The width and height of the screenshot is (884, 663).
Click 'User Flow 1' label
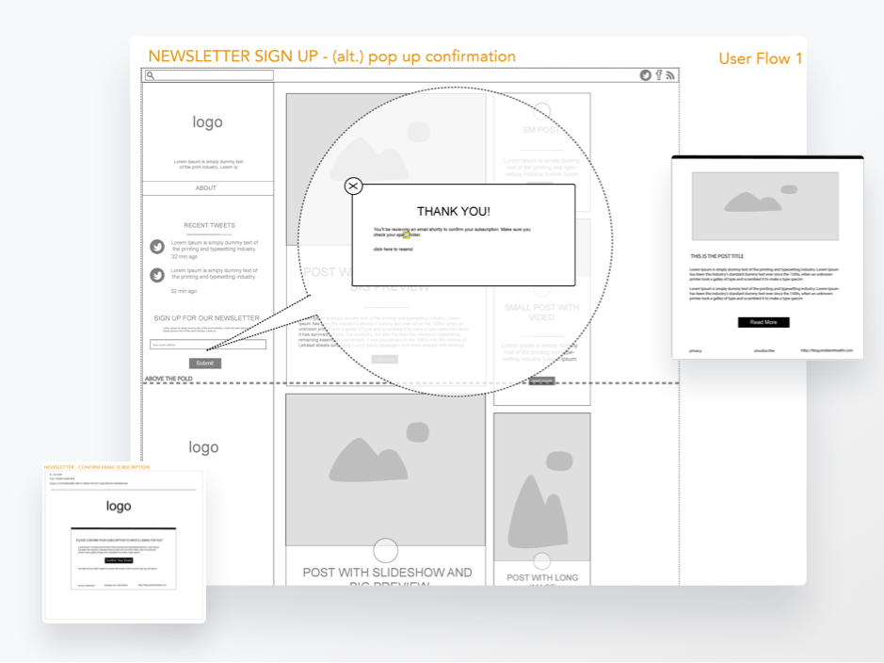[760, 58]
